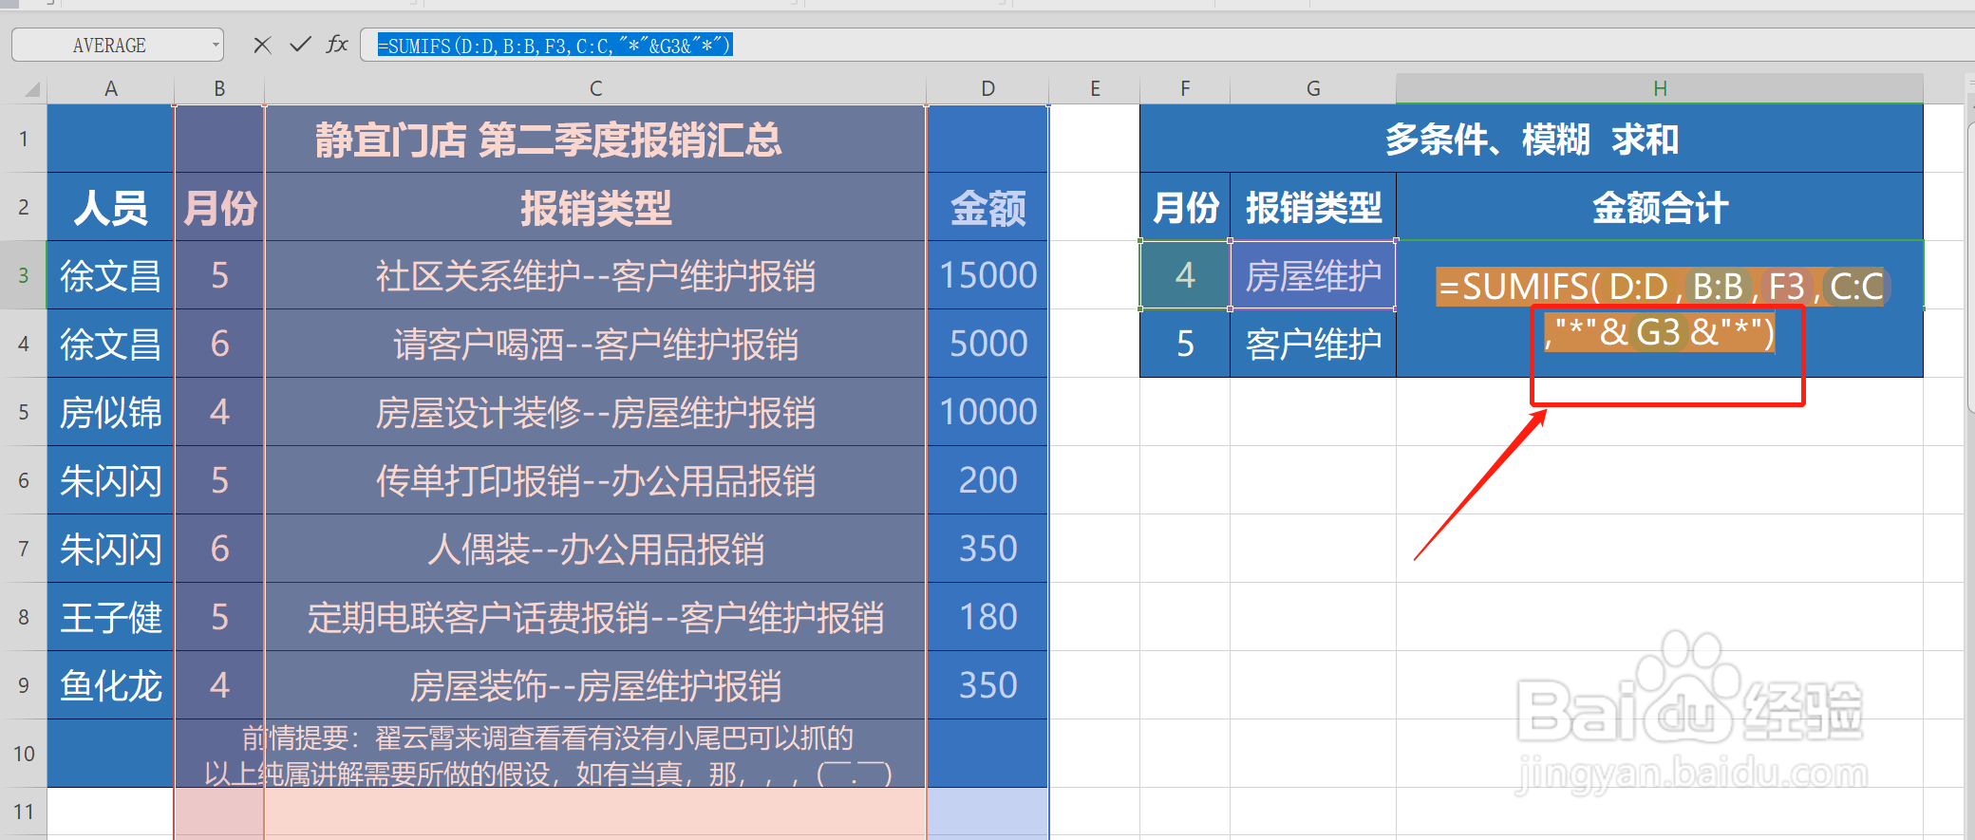Click the 金额 header cell
The width and height of the screenshot is (1975, 840).
[987, 207]
